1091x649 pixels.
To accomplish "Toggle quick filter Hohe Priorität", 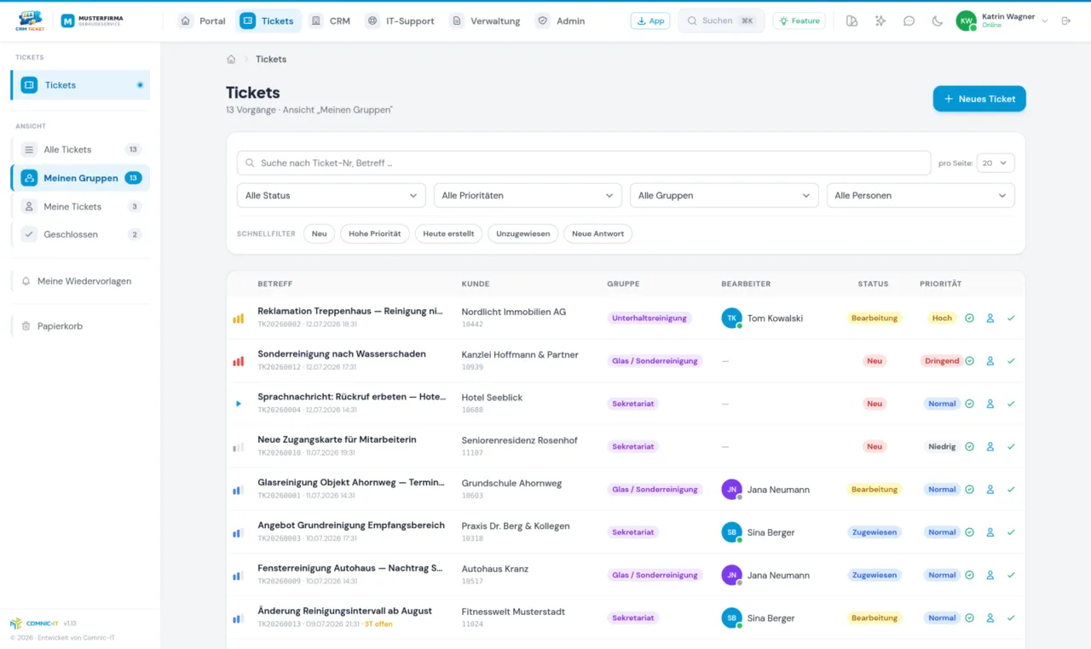I will coord(374,233).
